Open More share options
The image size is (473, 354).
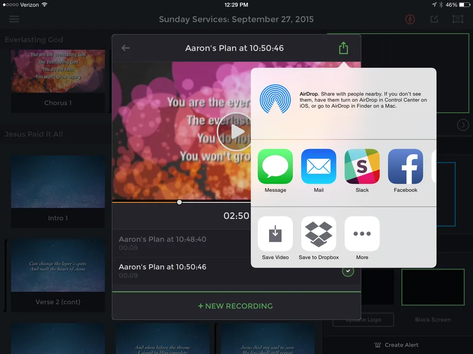pos(362,233)
